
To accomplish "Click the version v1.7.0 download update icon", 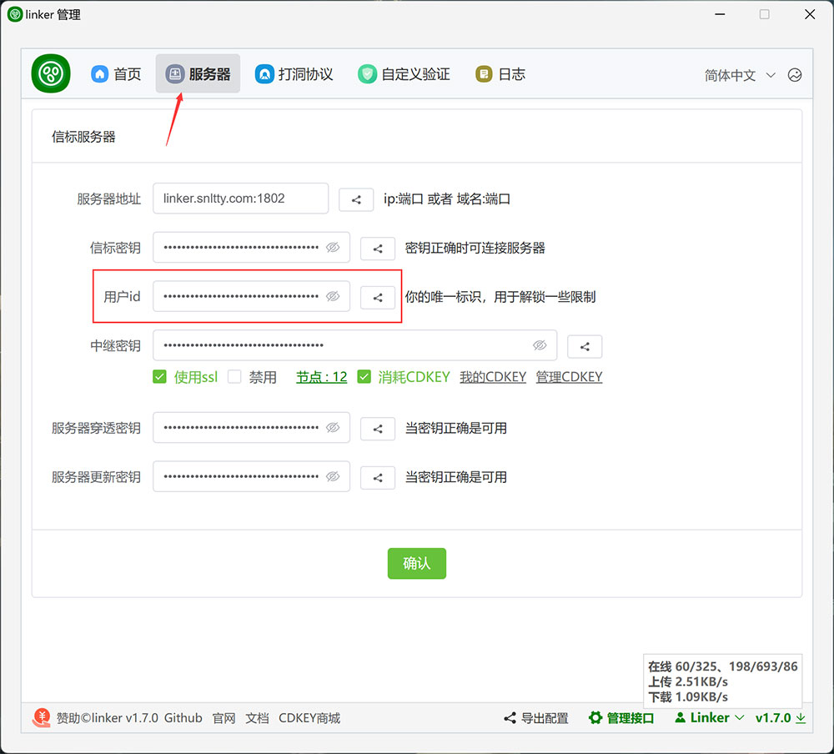I will (x=801, y=718).
